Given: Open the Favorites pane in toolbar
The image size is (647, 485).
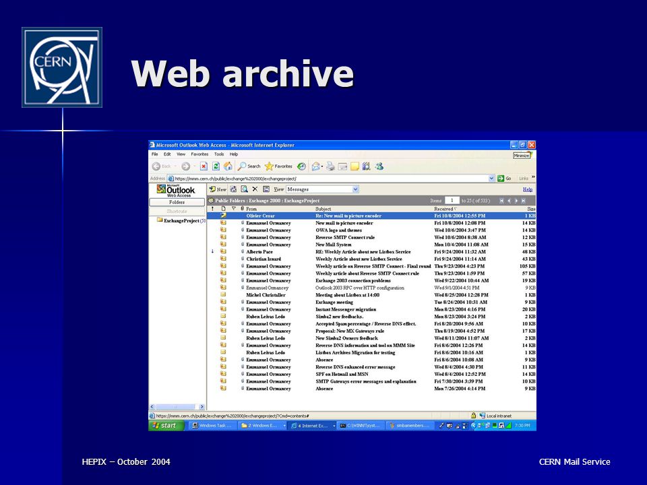Looking at the screenshot, I should (x=278, y=166).
